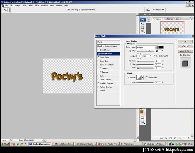Screen dimensions: 195x153
Task: Switch to the Info tab
Action: click(x=177, y=19)
